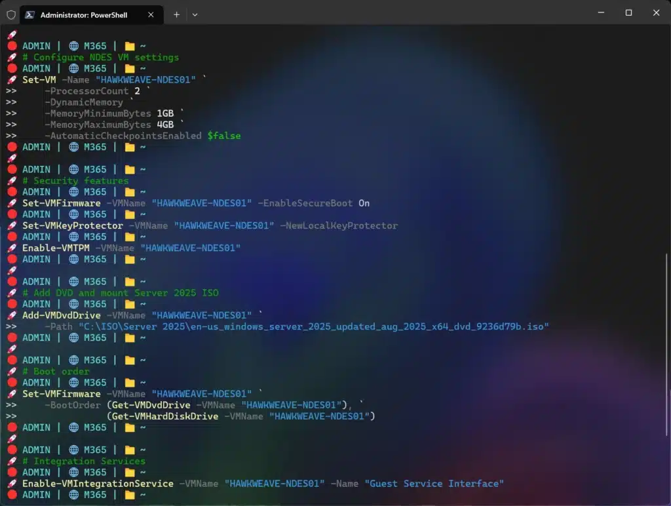Image resolution: width=671 pixels, height=506 pixels.
Task: Click the On value after EnableSecureBoot
Action: click(364, 203)
